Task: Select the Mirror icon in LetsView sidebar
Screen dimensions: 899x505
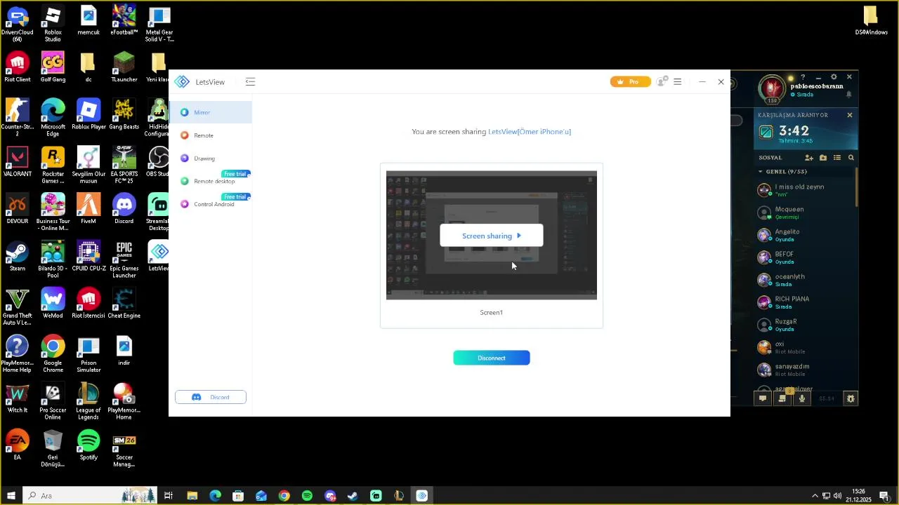Action: tap(185, 112)
